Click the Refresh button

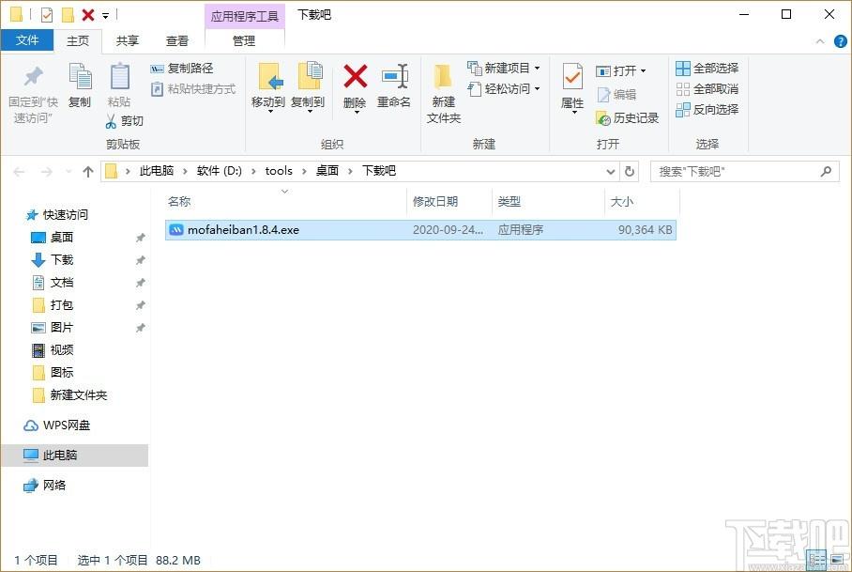[x=630, y=172]
